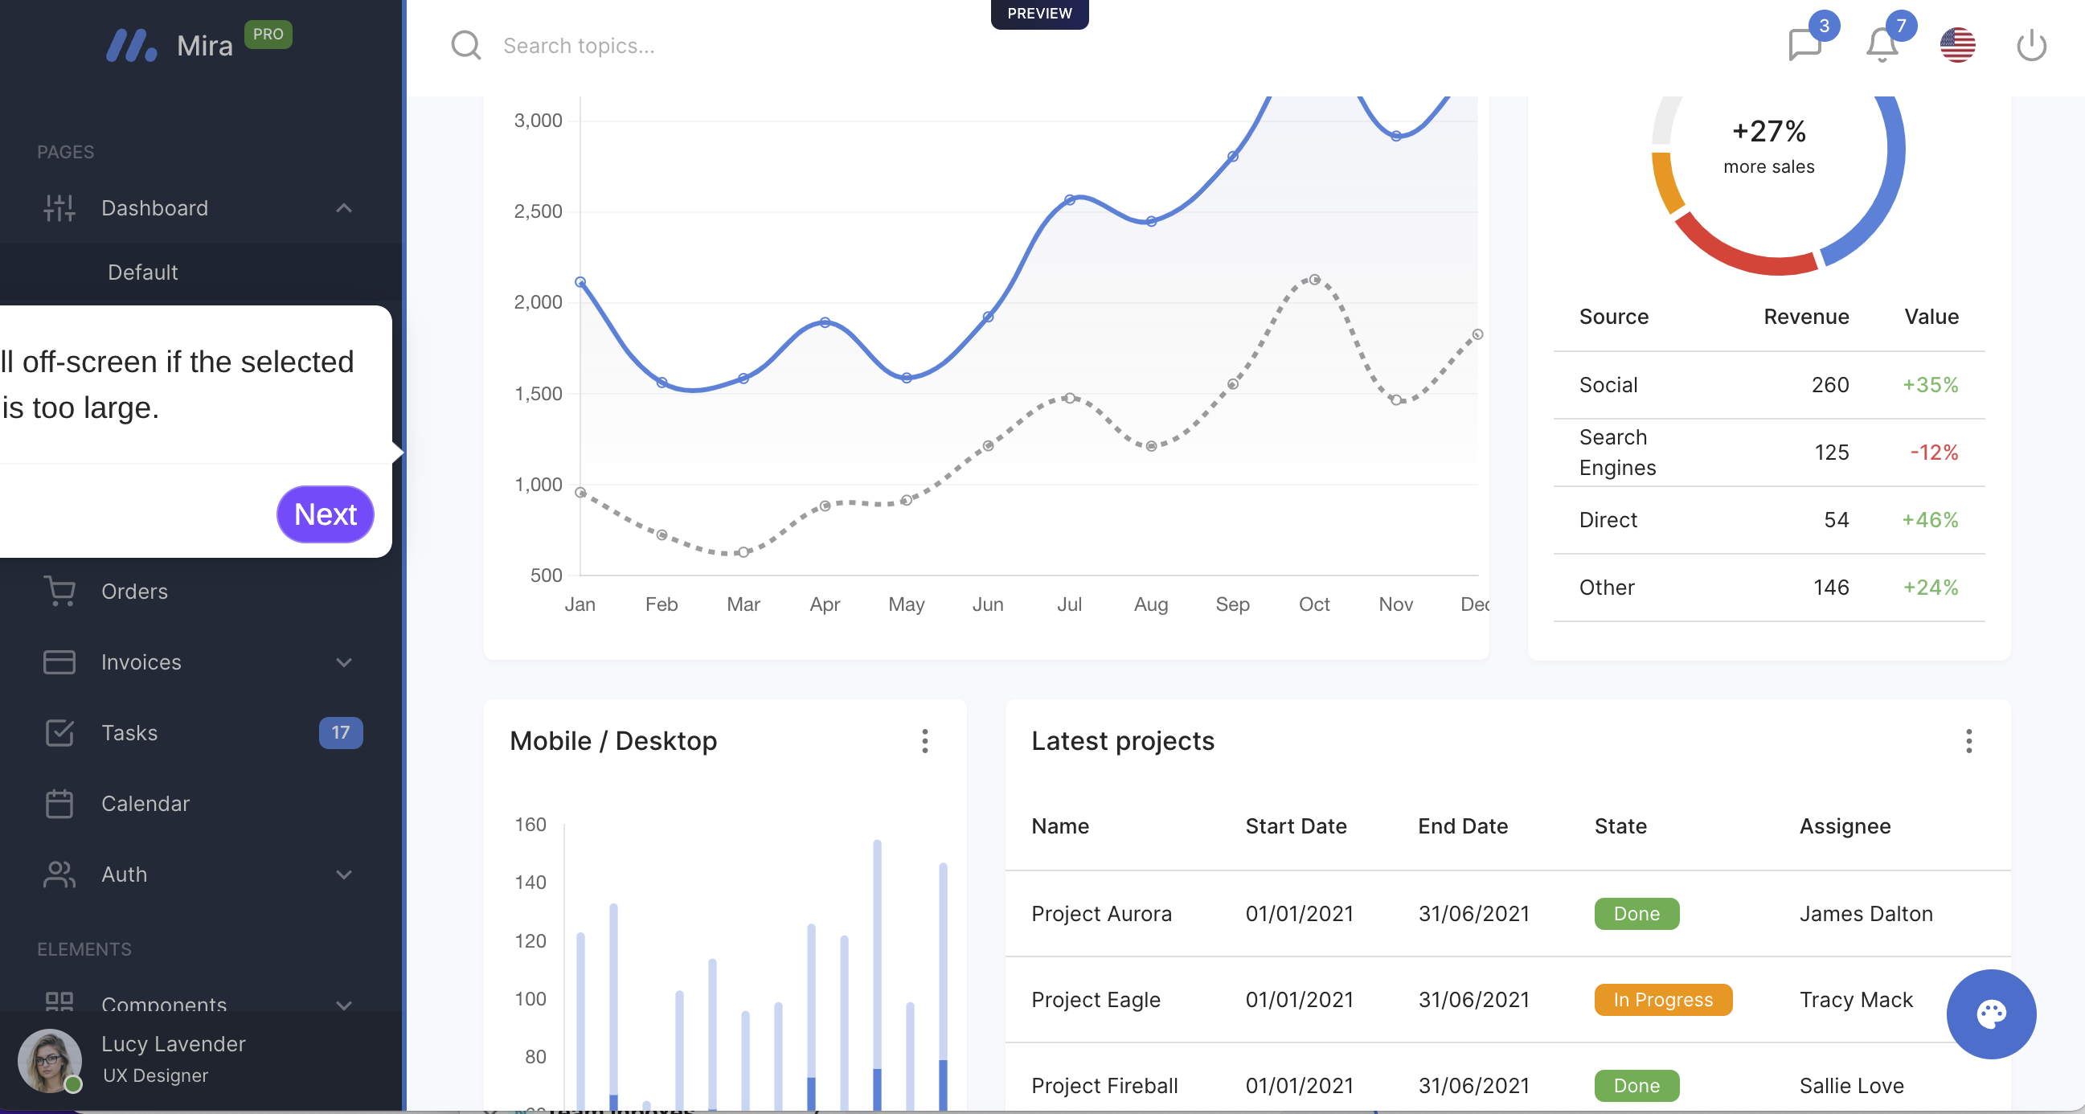Collapse the Dashboard menu chevron
The height and width of the screenshot is (1114, 2085).
coord(344,208)
